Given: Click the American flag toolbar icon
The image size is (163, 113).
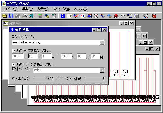Looking at the screenshot, I should 76,16.
